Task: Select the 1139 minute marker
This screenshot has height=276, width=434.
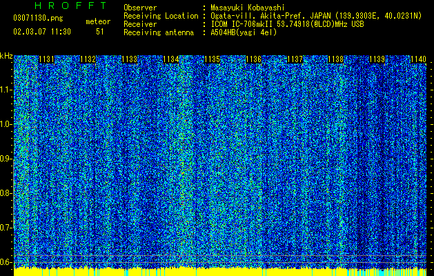Action: pyautogui.click(x=377, y=59)
